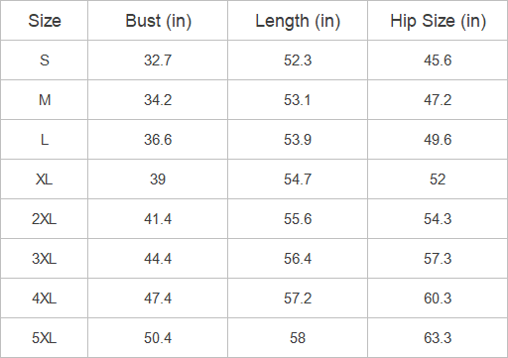
Task: Select the 53.1 length value
Action: pyautogui.click(x=298, y=100)
